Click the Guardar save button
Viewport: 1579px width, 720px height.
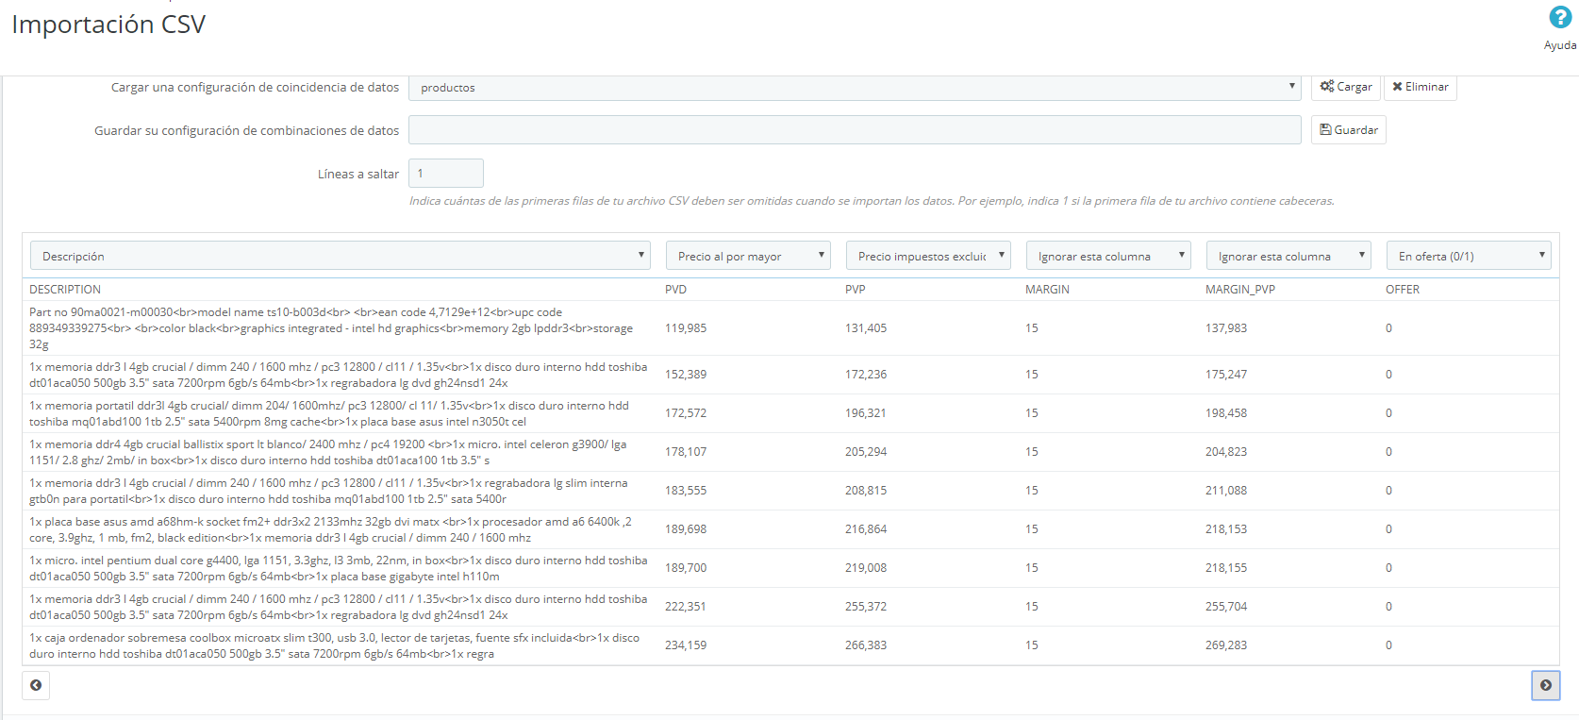point(1348,130)
